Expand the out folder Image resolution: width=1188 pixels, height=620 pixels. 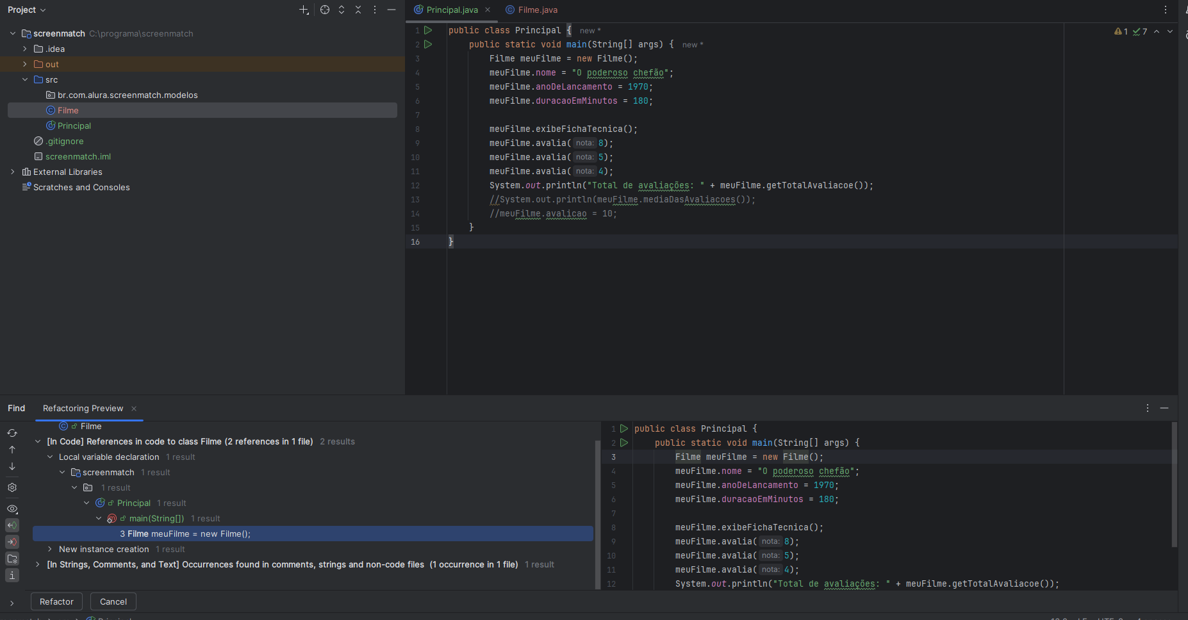[25, 64]
